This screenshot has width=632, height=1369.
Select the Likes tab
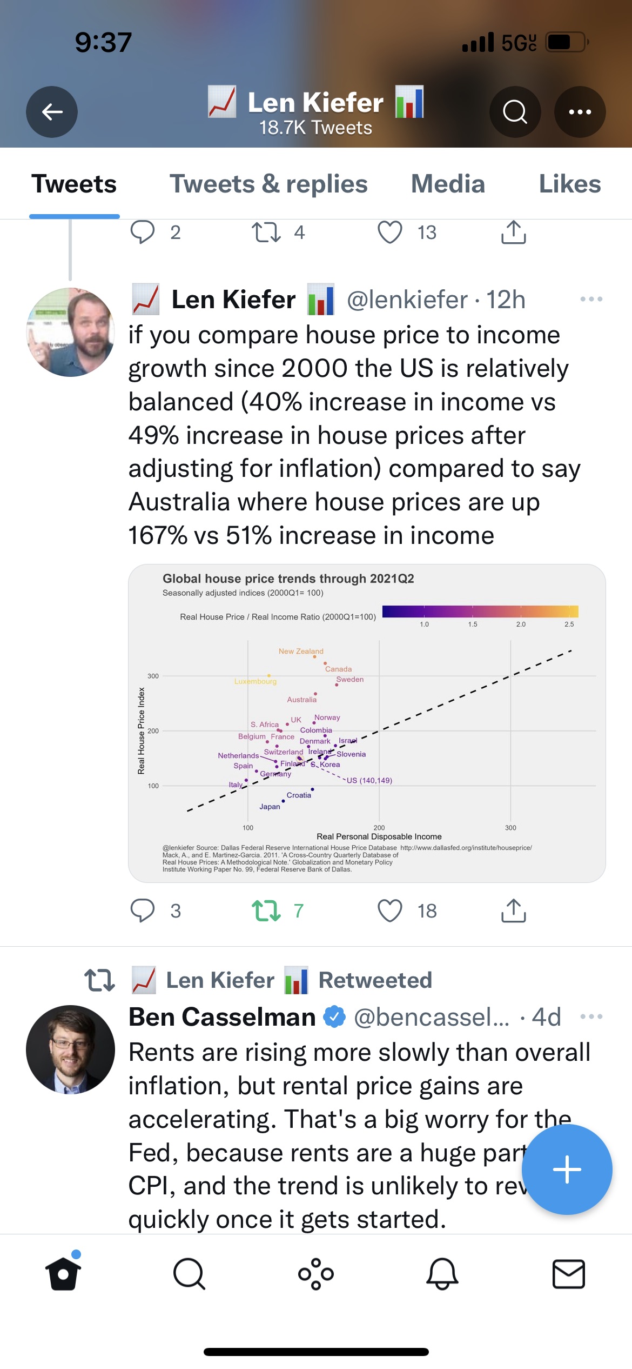(x=569, y=184)
